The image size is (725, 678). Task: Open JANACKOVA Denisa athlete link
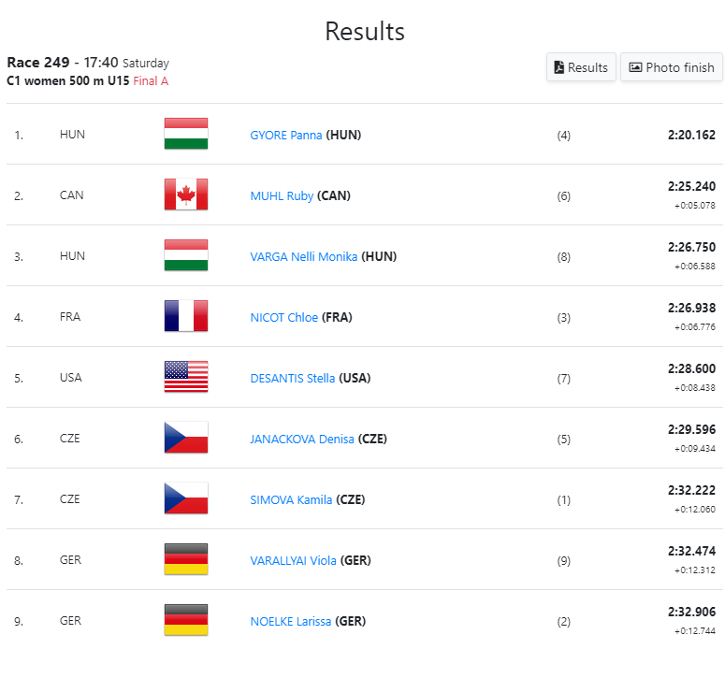tap(302, 439)
